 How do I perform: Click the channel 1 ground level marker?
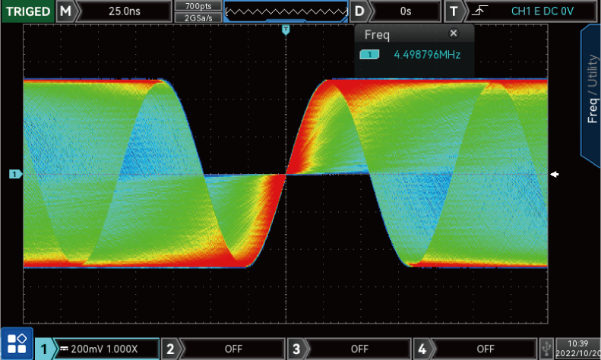pos(14,175)
